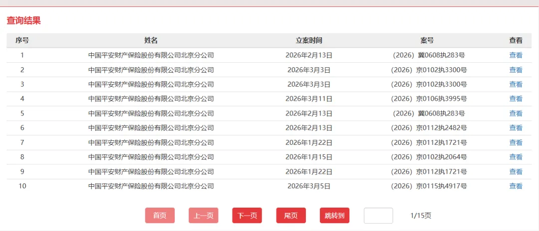
Task: Select filing date 2026年3月5日
Action: [309, 186]
